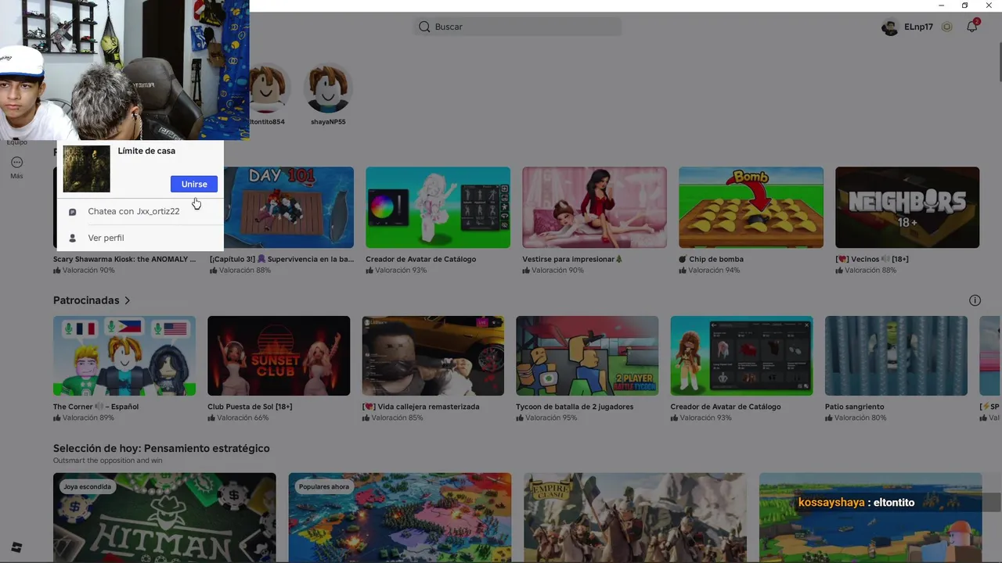Open friend avatar eltontito854
Viewport: 1002px width, 563px height.
tap(267, 88)
